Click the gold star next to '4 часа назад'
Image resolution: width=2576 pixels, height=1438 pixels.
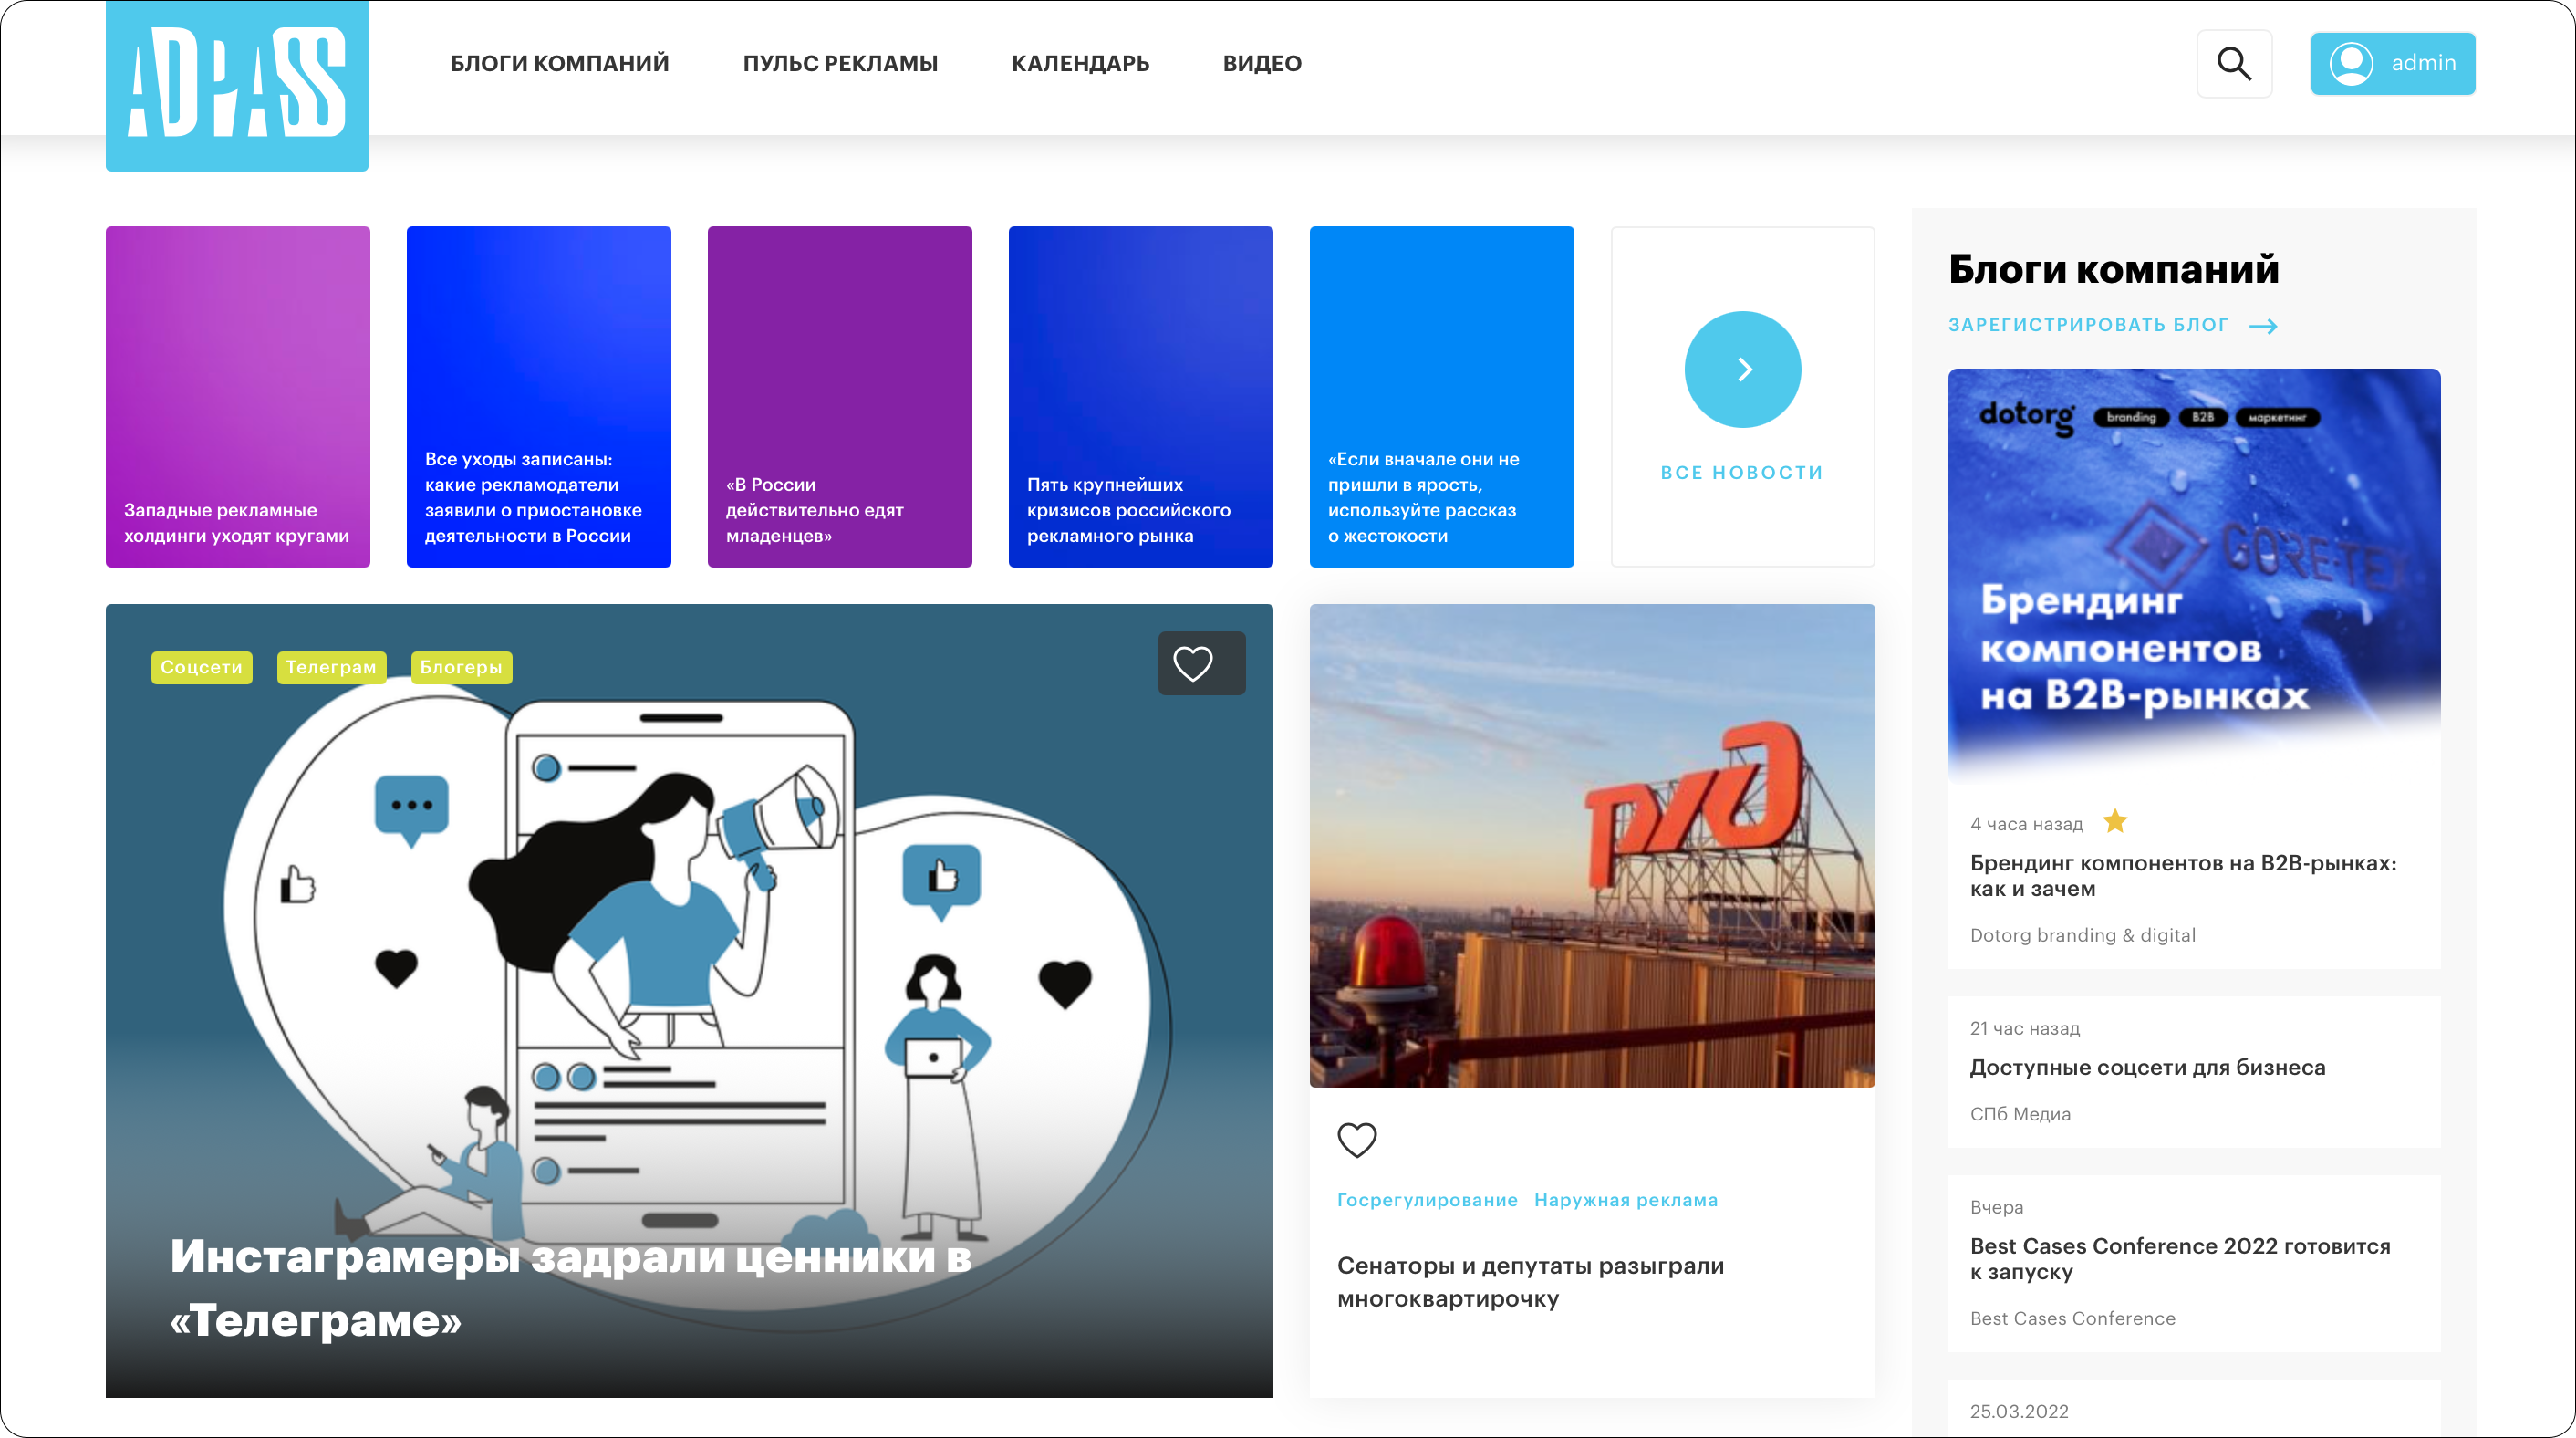coord(2114,822)
